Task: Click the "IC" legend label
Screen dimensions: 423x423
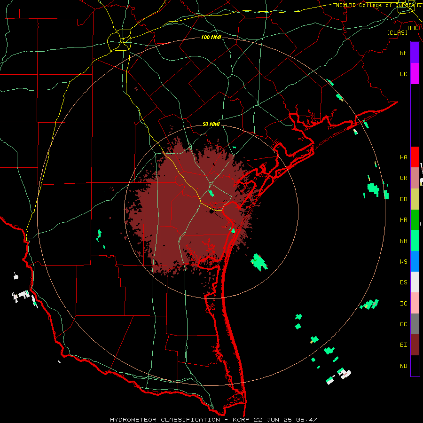Action: point(403,304)
